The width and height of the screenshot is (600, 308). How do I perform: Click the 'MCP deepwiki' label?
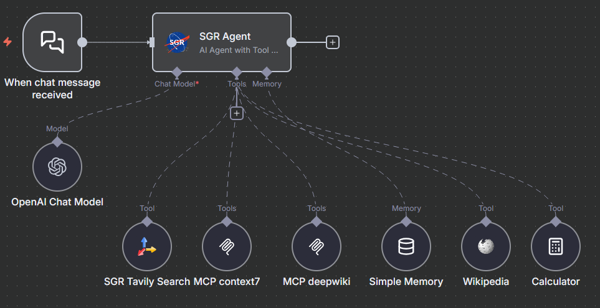317,282
